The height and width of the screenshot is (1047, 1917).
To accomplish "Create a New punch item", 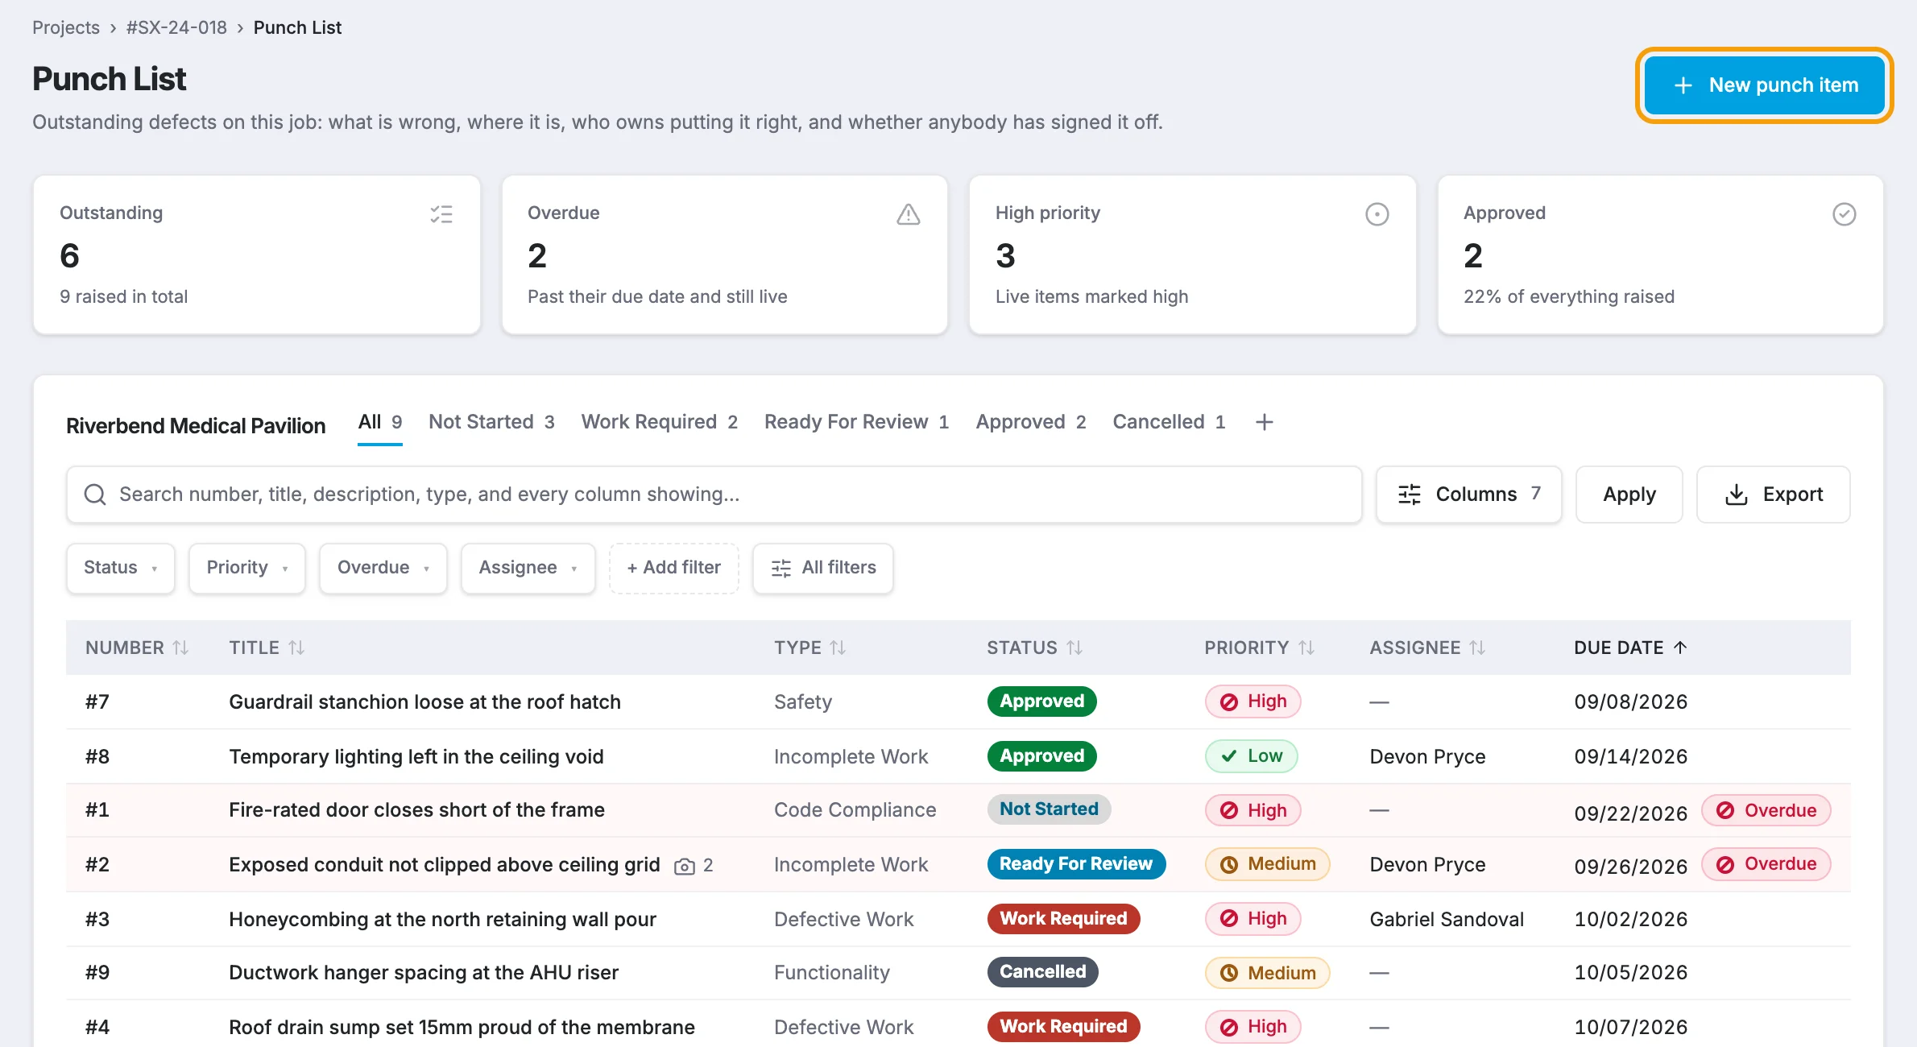I will (x=1764, y=85).
